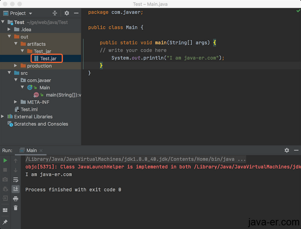The height and width of the screenshot is (229, 301).
Task: Open Run panel settings gear
Action: pyautogui.click(x=287, y=150)
